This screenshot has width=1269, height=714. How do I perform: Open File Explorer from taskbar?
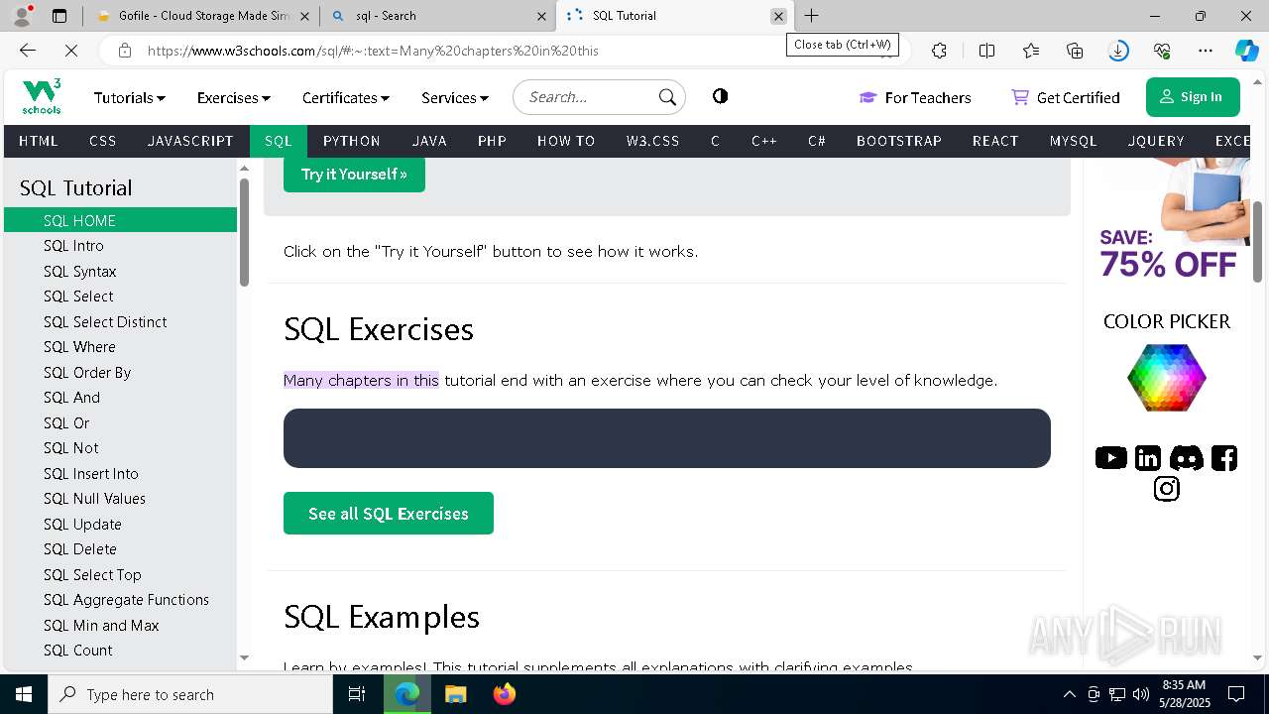(x=455, y=694)
